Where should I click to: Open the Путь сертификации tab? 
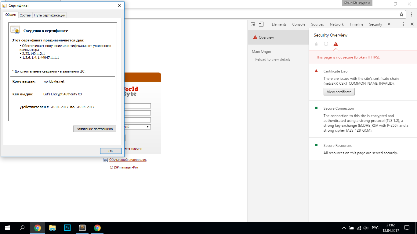click(x=49, y=15)
